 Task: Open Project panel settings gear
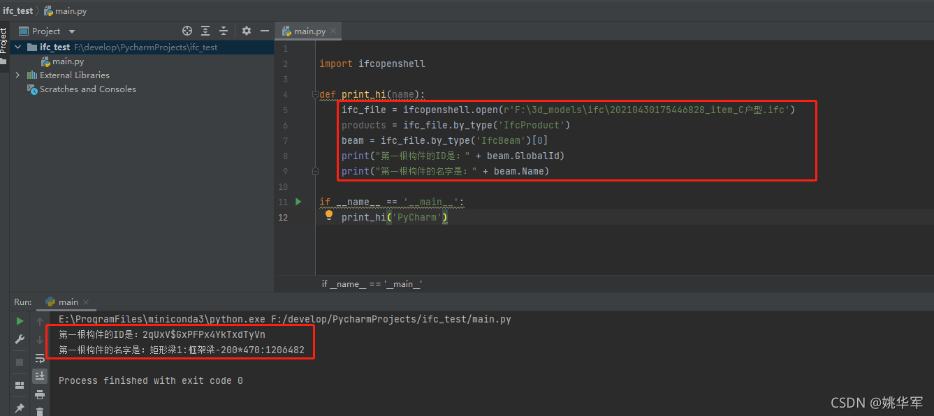247,31
